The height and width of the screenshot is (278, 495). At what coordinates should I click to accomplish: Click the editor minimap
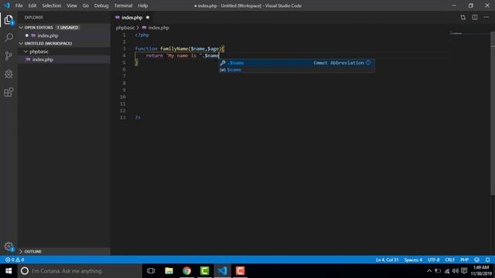click(469, 33)
